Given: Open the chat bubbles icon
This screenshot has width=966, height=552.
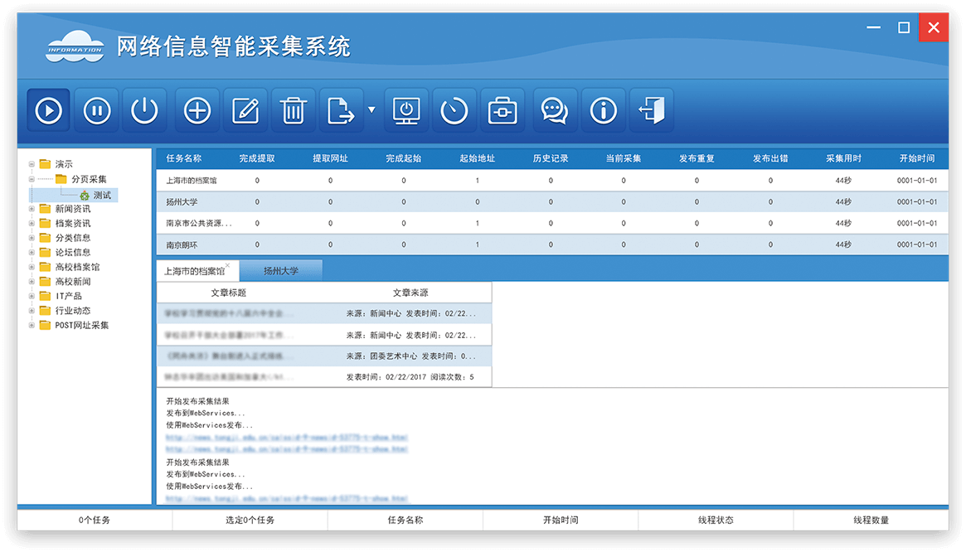Looking at the screenshot, I should click(554, 110).
